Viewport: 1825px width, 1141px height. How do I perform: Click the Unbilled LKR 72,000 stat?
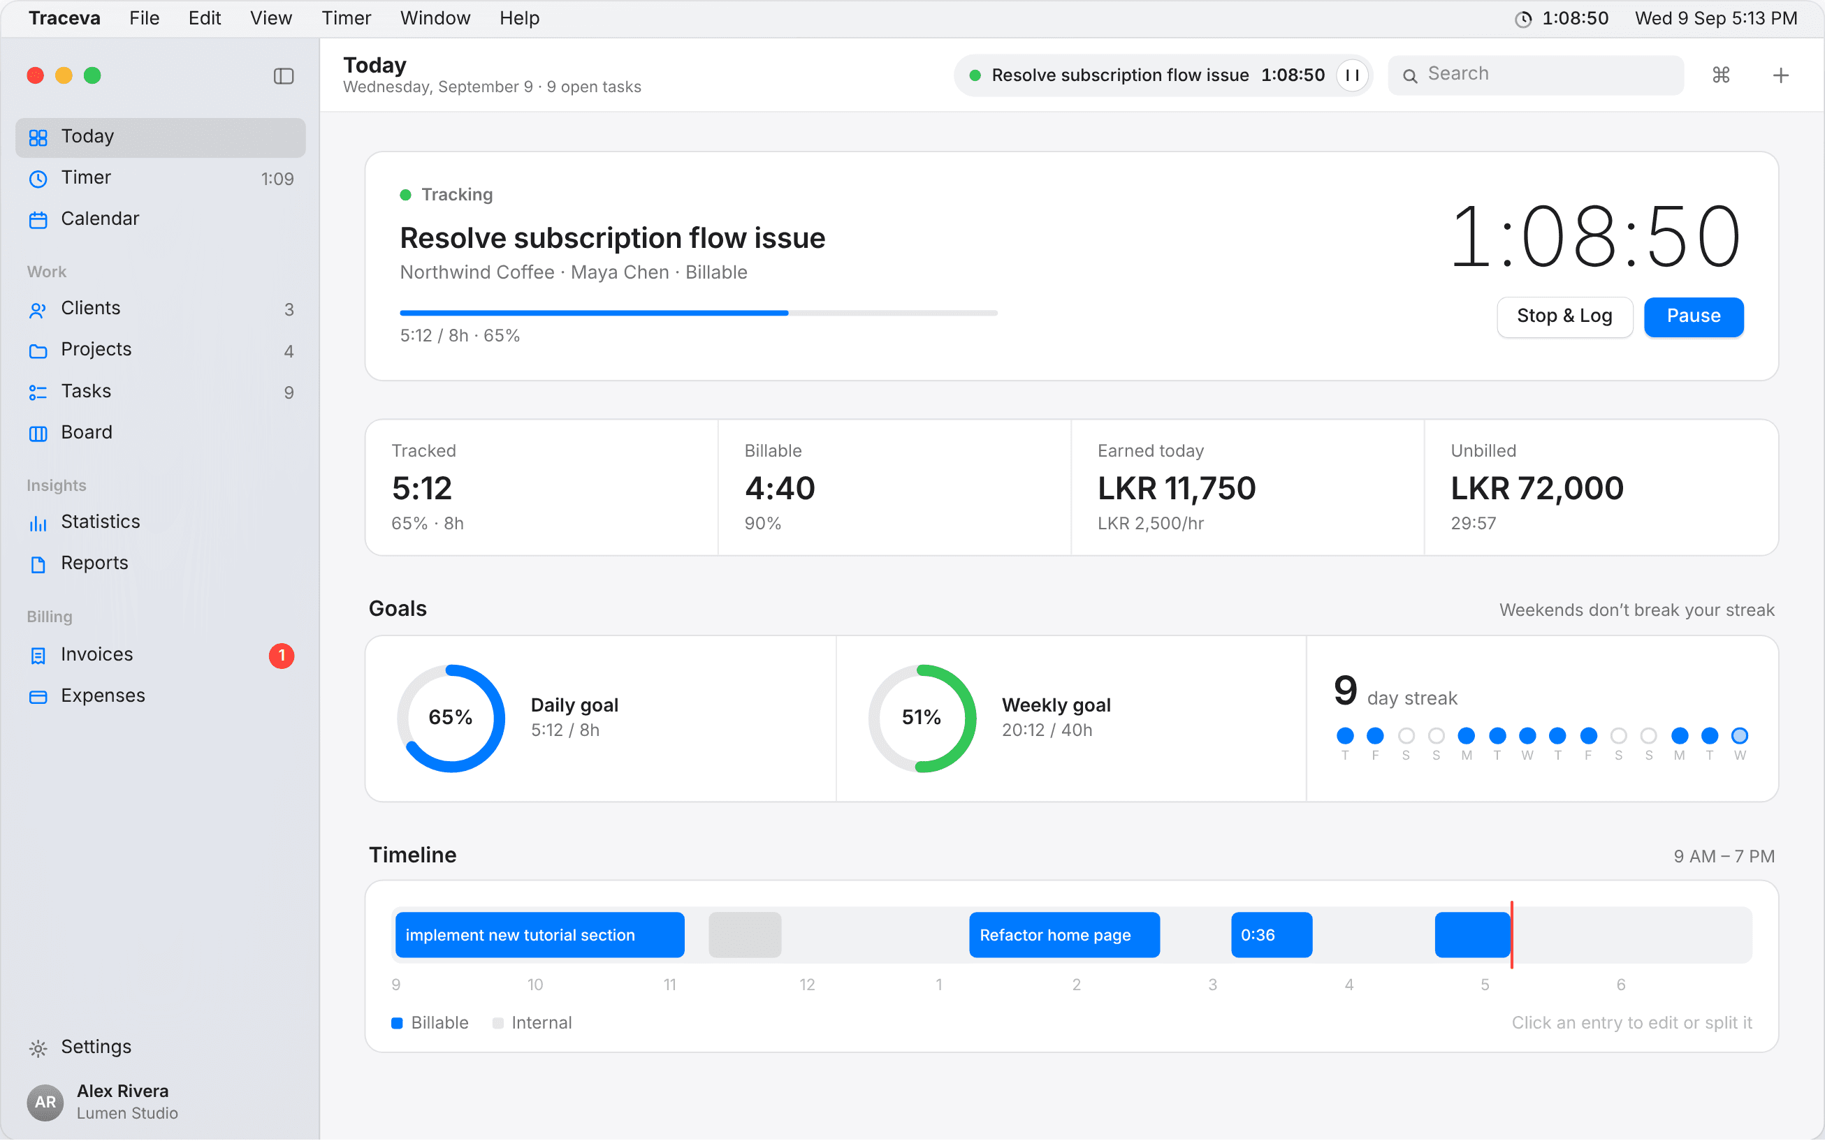point(1601,487)
